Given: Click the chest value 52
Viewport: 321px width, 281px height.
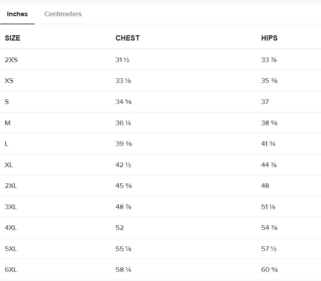Looking at the screenshot, I should point(120,228).
